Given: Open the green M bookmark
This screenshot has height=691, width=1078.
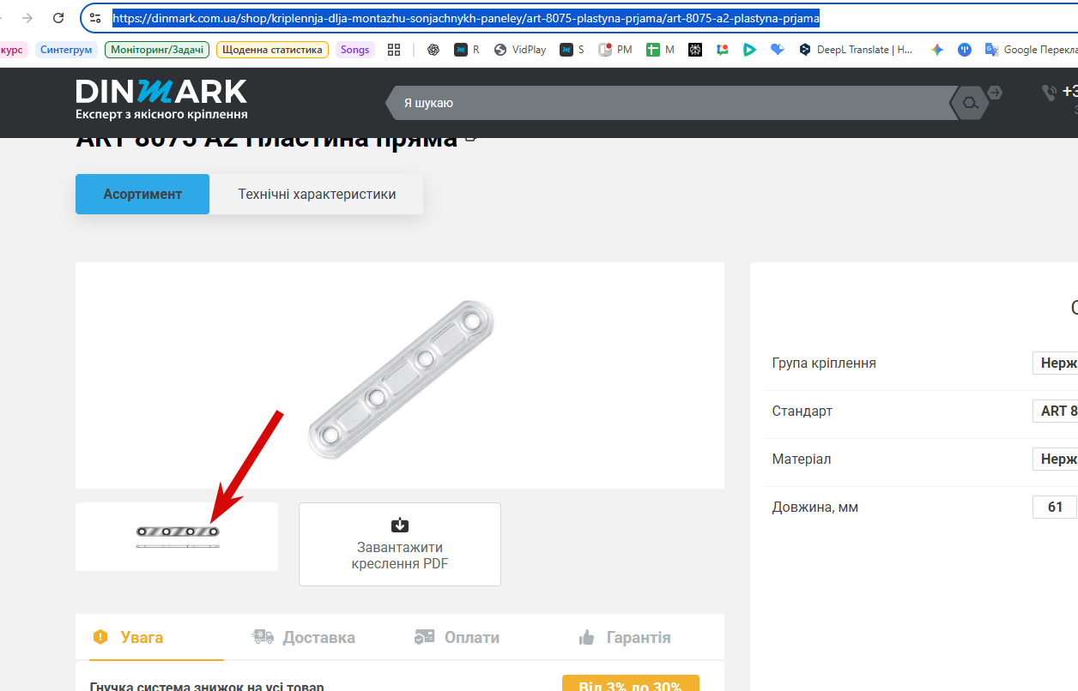Looking at the screenshot, I should (661, 50).
